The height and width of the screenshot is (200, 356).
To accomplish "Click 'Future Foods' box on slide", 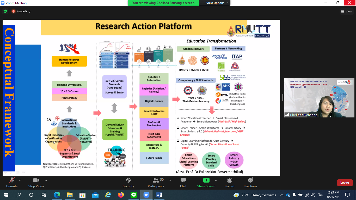I will tap(154, 158).
